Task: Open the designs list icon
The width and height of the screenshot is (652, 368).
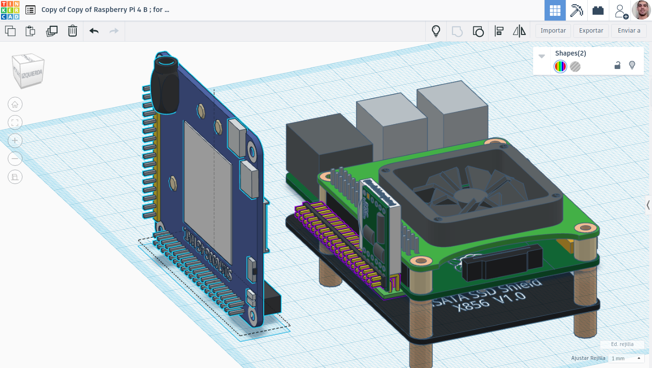Action: (x=30, y=10)
